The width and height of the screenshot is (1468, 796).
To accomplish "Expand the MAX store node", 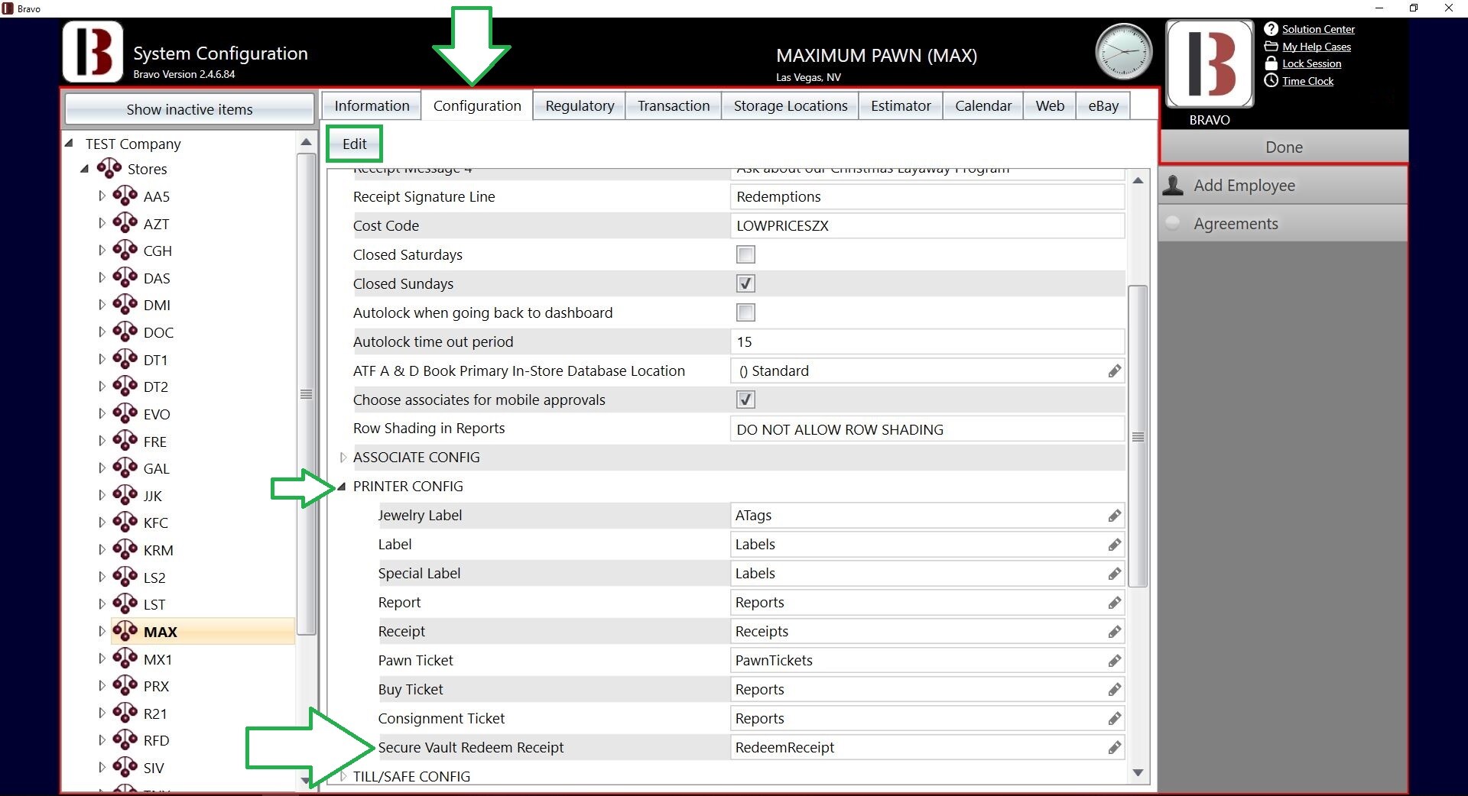I will click(102, 631).
